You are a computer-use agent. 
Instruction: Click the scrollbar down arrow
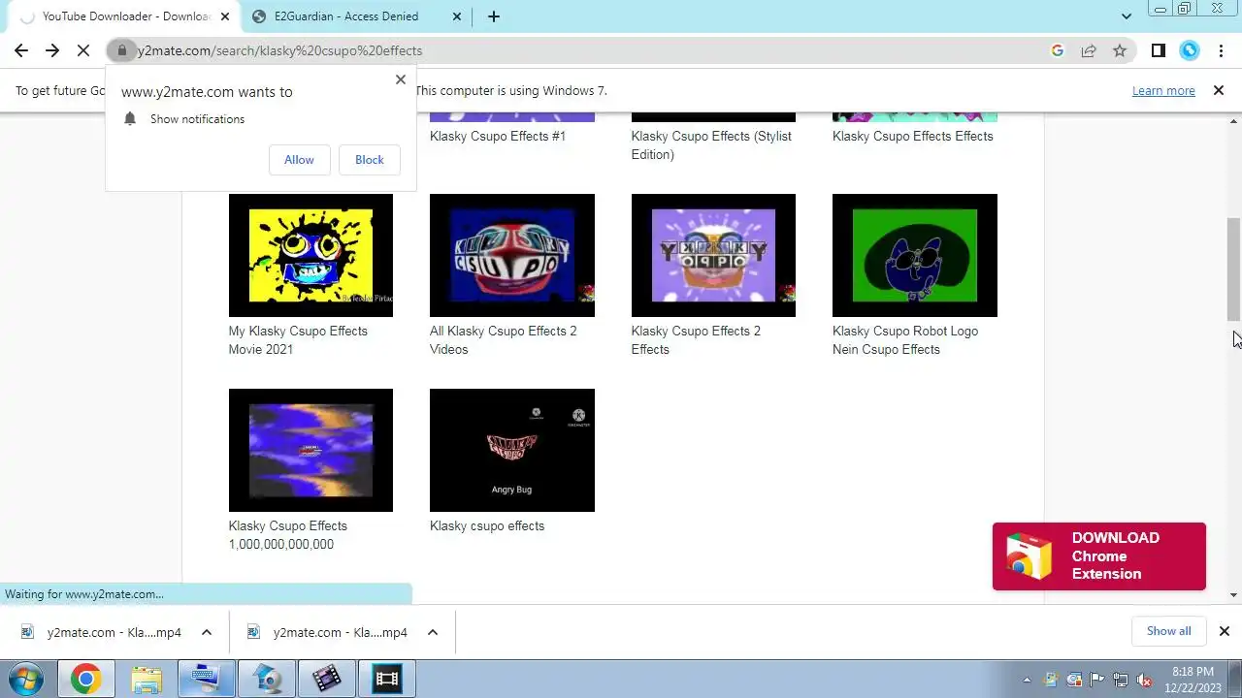click(x=1233, y=595)
